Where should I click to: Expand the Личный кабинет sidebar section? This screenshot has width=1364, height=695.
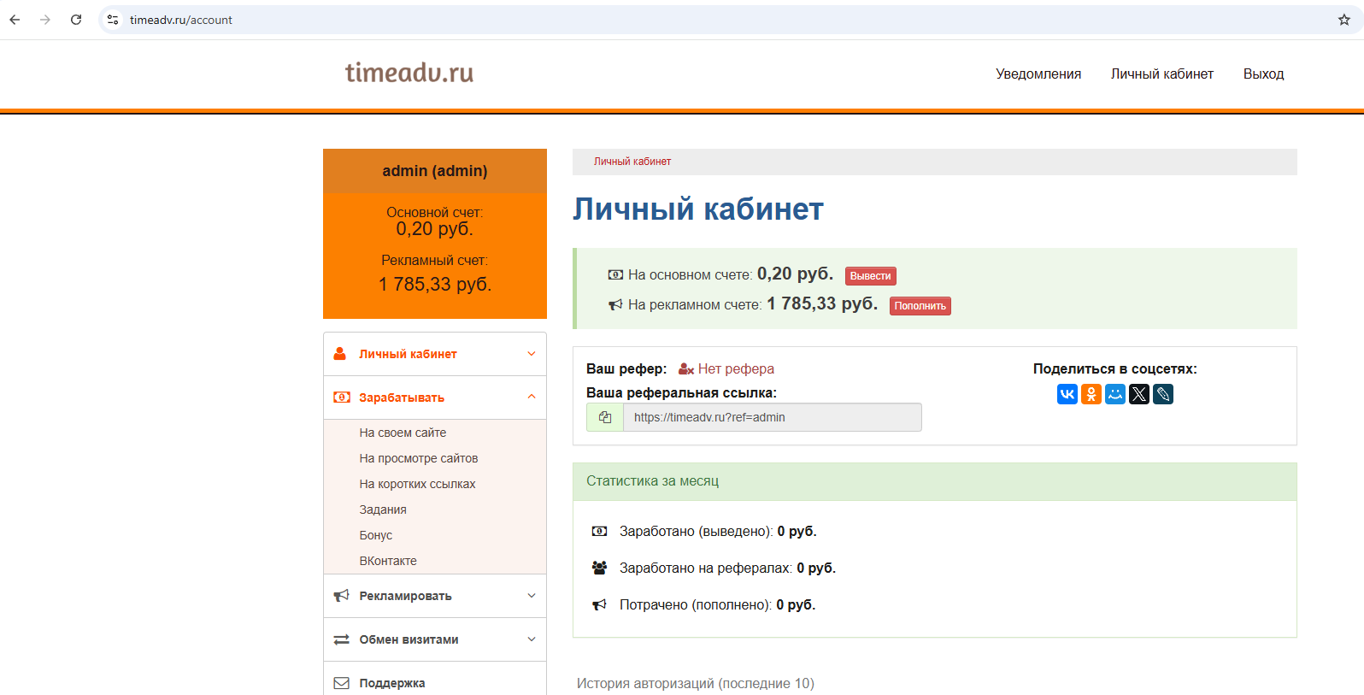(434, 354)
